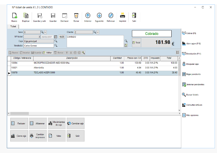Expand the Serie dropdown arrow
Viewport: 217px width, 153px height.
pos(45,32)
